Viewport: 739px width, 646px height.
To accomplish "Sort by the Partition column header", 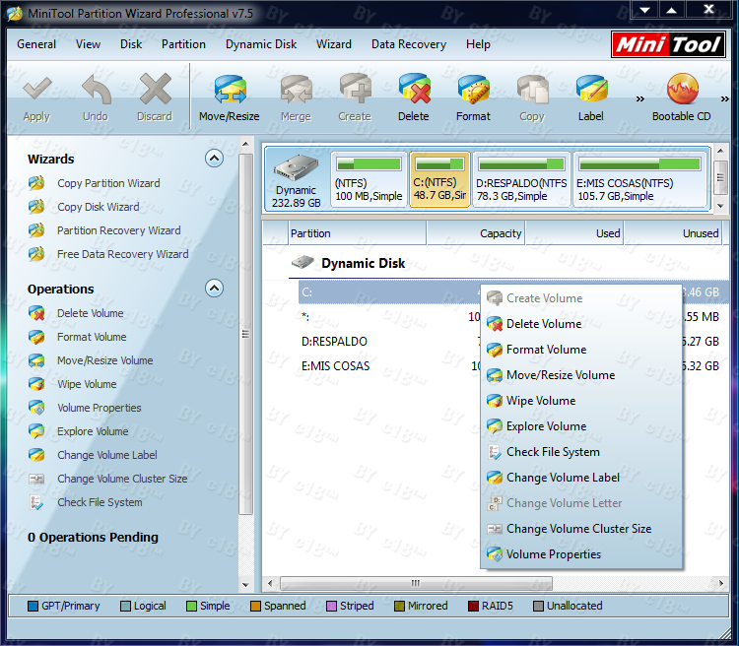I will coord(358,233).
